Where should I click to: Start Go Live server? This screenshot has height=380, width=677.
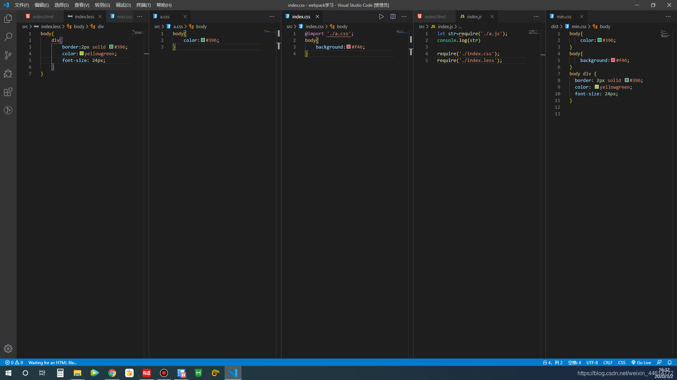pyautogui.click(x=641, y=362)
